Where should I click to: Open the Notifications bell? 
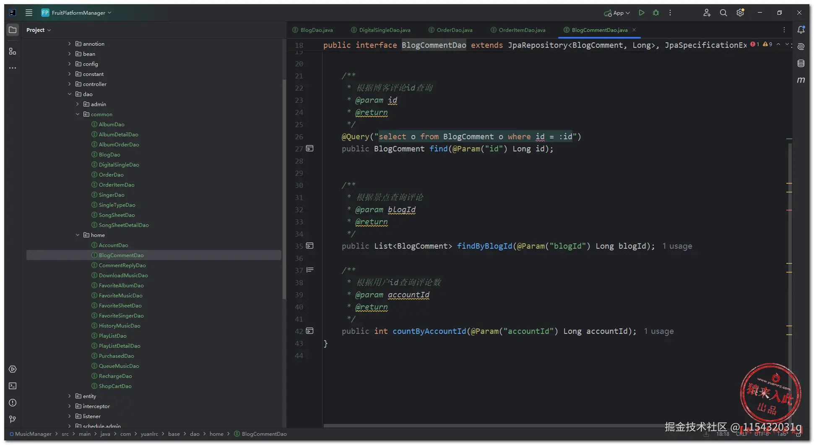(x=801, y=30)
